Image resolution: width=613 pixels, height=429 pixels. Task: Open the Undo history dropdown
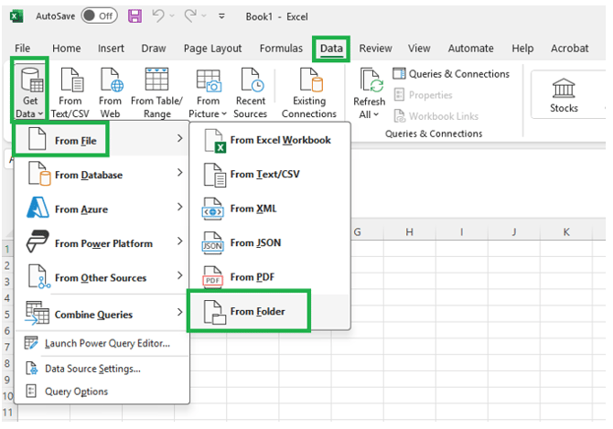point(172,16)
